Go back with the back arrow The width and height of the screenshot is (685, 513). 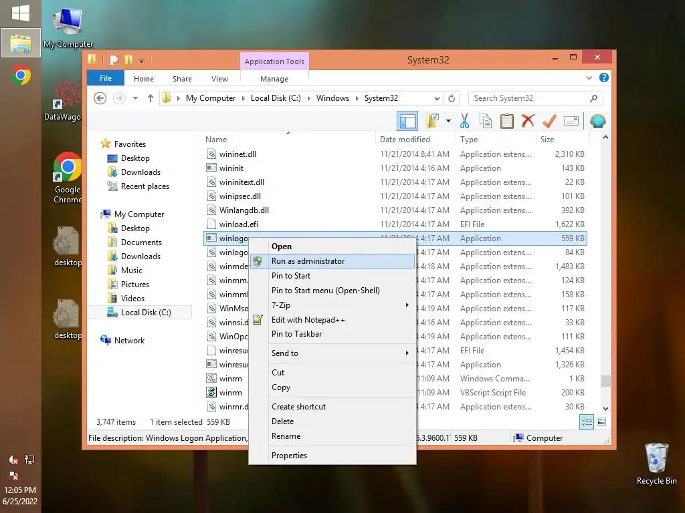tap(100, 98)
